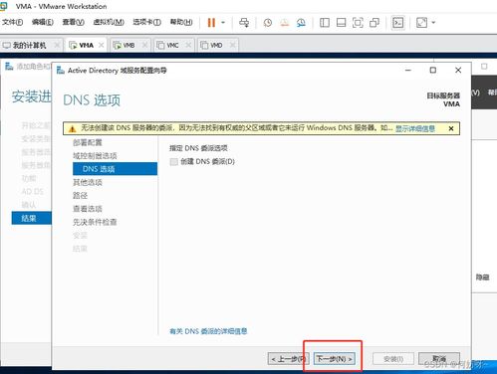
Task: Close the VMA tab
Action: pos(102,45)
